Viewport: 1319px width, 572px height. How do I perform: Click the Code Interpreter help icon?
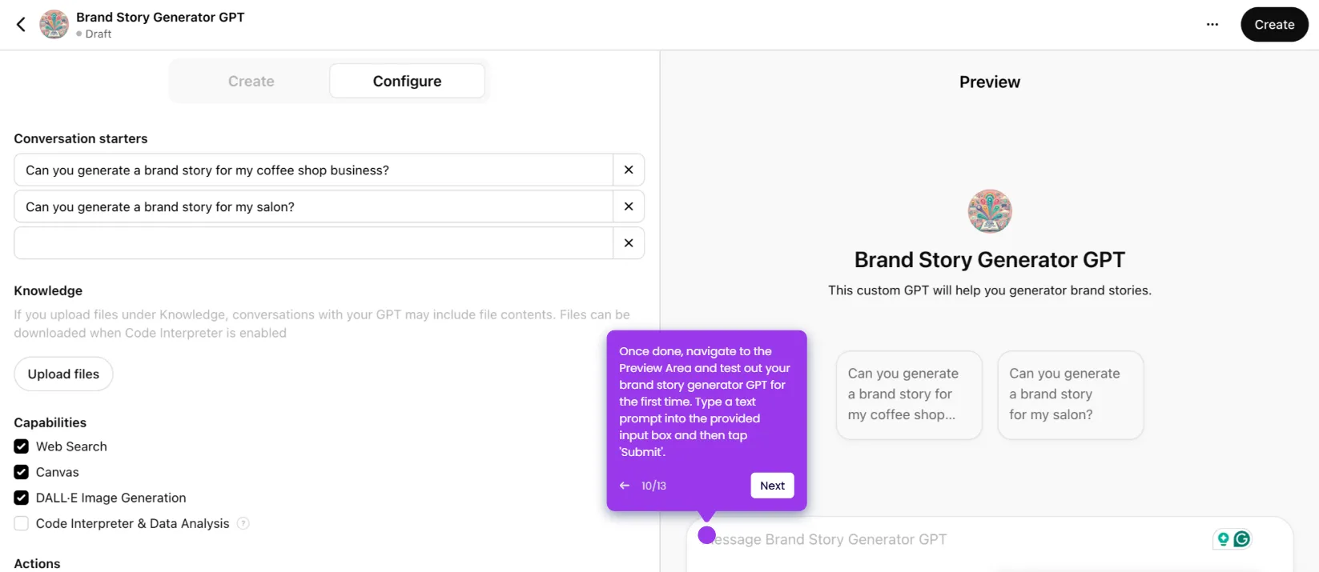click(243, 523)
